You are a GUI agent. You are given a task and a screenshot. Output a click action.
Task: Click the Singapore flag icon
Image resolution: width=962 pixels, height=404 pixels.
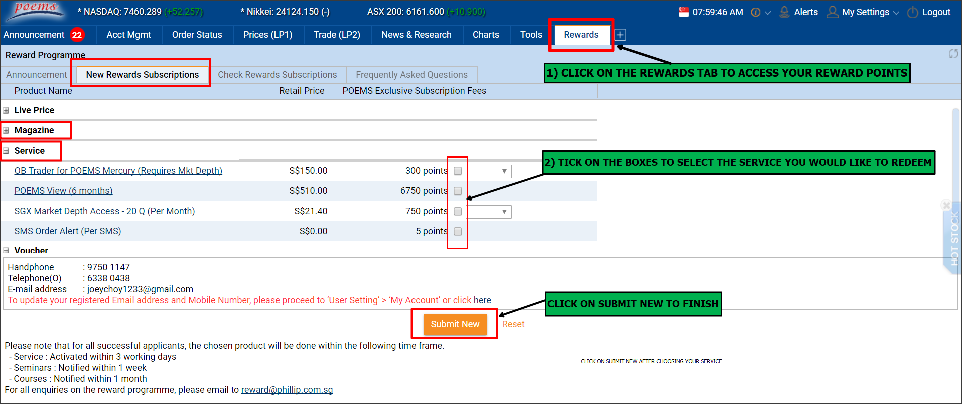(683, 12)
